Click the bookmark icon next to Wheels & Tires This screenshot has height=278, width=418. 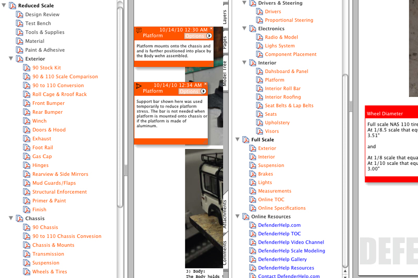click(x=27, y=272)
